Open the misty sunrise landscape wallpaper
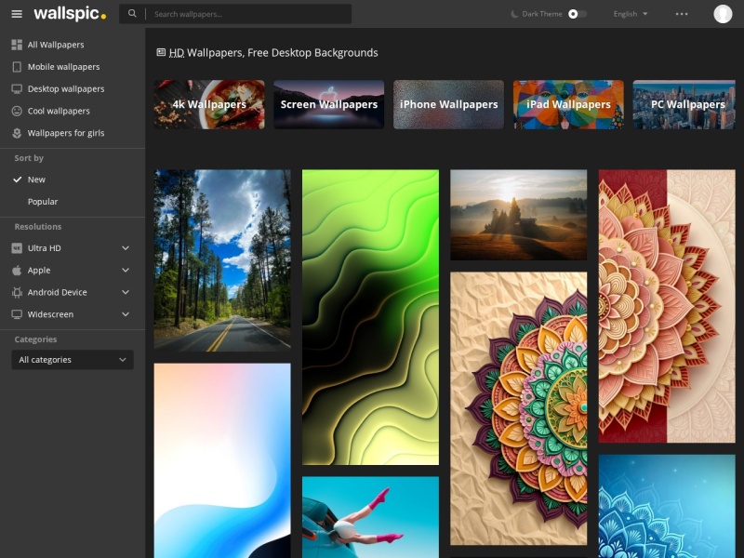 [519, 215]
